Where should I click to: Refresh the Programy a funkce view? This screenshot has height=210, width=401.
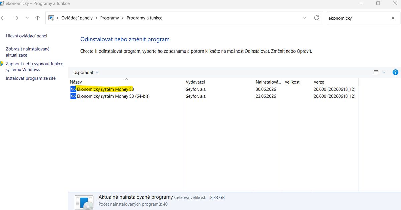[x=317, y=18]
